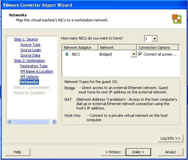Open the Source Type step link
Image resolution: width=188 pixels, height=160 pixels.
click(x=30, y=45)
